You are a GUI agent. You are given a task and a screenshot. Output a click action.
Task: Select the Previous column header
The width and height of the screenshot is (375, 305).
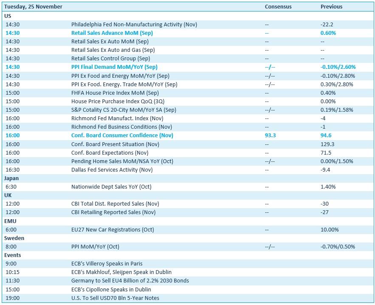(x=331, y=7)
